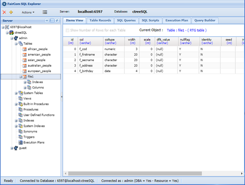Collapse the admin user node
This screenshot has height=185, width=245.
[12, 38]
